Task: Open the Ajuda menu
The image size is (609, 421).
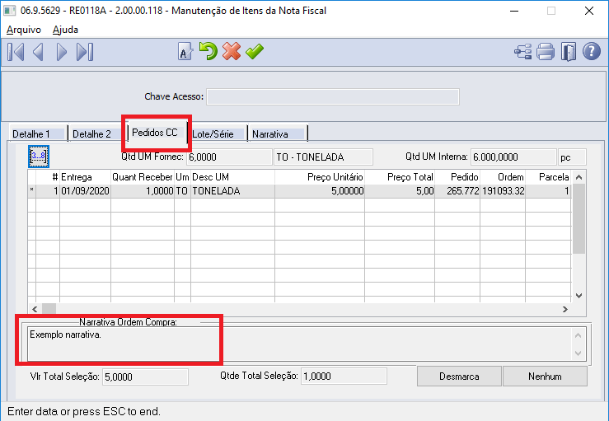Action: [x=65, y=30]
